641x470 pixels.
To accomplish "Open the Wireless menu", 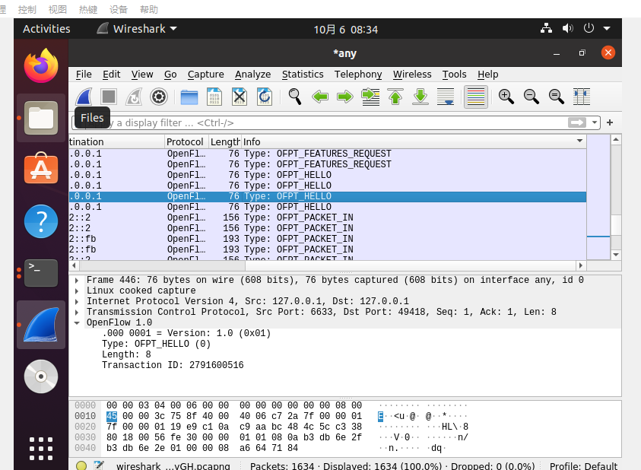I will pyautogui.click(x=412, y=75).
